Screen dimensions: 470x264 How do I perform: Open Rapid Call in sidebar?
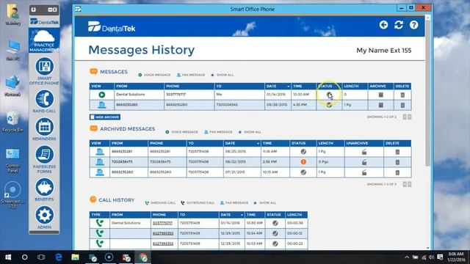(44, 101)
